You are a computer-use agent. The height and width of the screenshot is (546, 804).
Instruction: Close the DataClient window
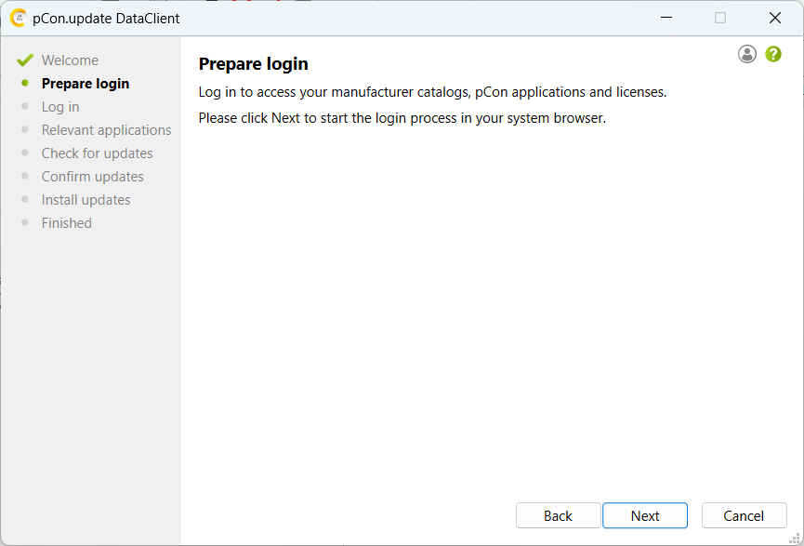(x=775, y=18)
